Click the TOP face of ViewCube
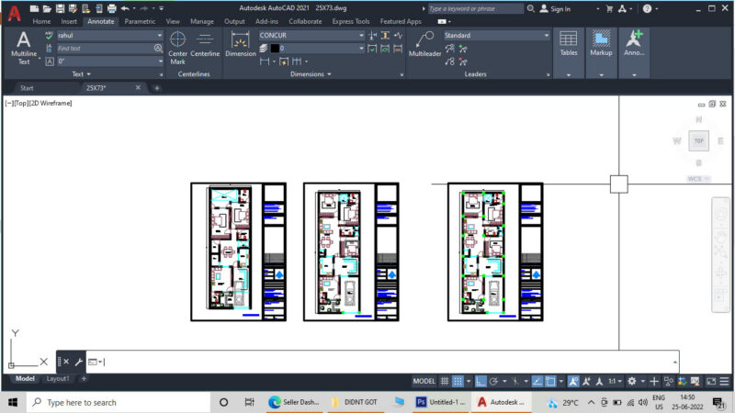This screenshot has height=413, width=735. pyautogui.click(x=698, y=141)
